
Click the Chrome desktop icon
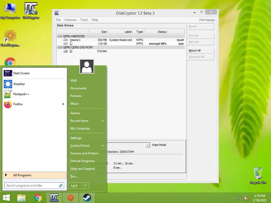click(x=10, y=61)
